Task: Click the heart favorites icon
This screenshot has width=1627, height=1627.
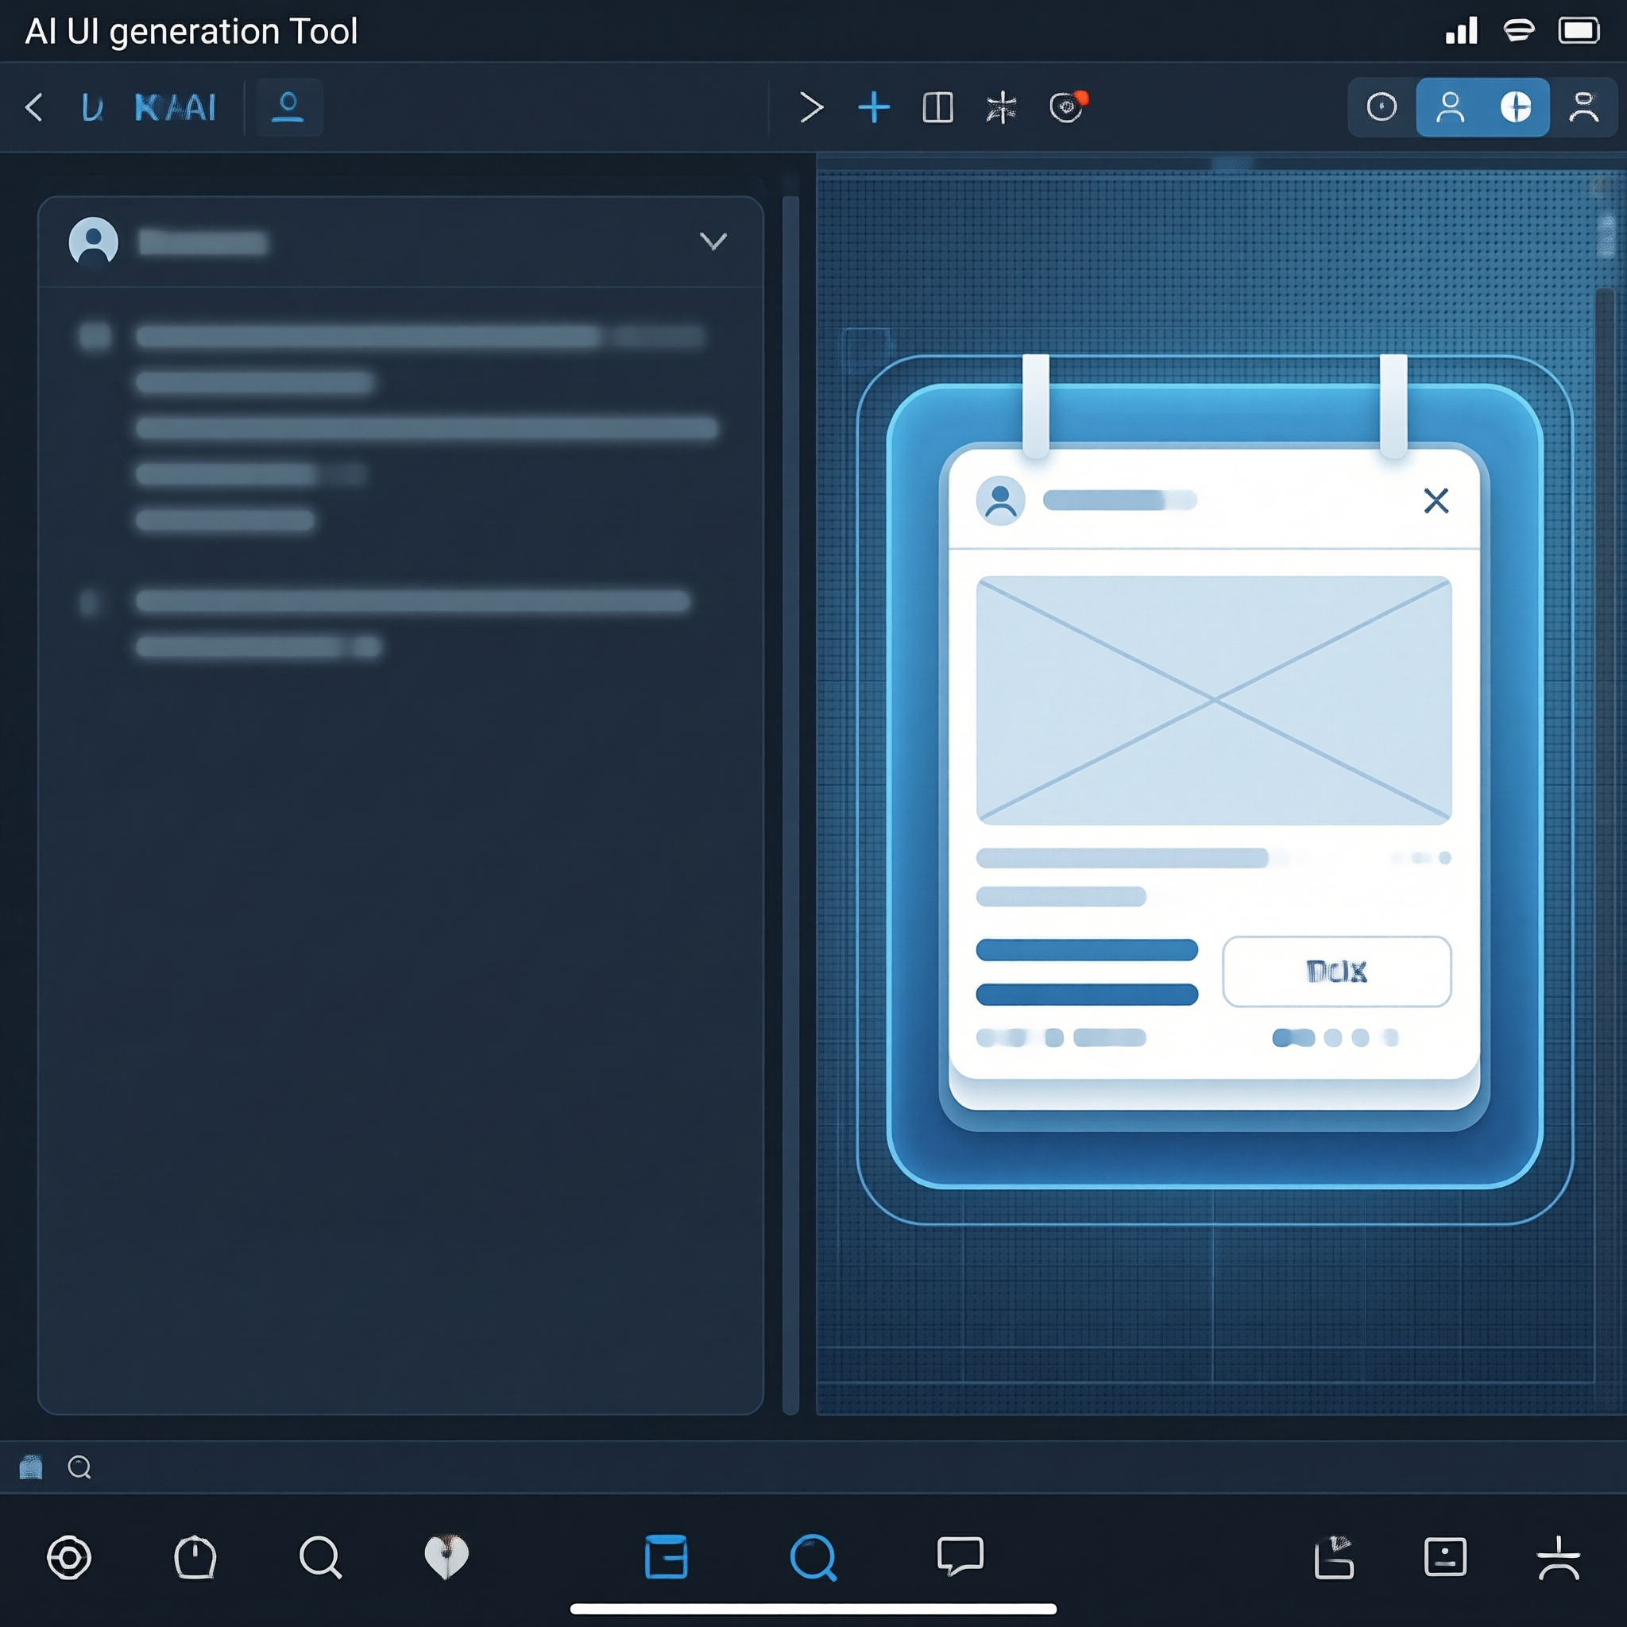Action: coord(446,1557)
